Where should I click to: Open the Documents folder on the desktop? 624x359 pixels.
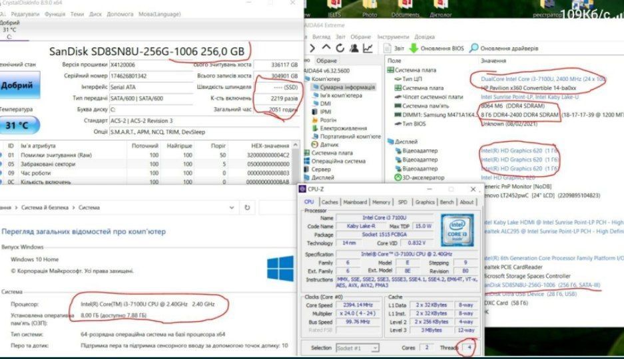tap(405, 9)
